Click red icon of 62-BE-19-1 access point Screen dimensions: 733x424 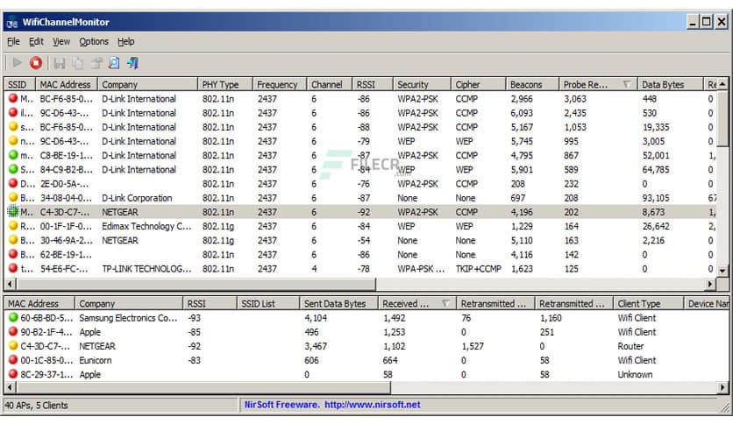click(13, 254)
